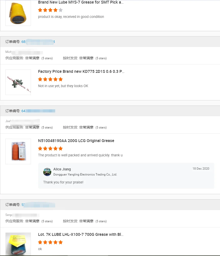Click Dongguan Yangling Electronics Trading Co. name
The image size is (220, 256).
[85, 174]
